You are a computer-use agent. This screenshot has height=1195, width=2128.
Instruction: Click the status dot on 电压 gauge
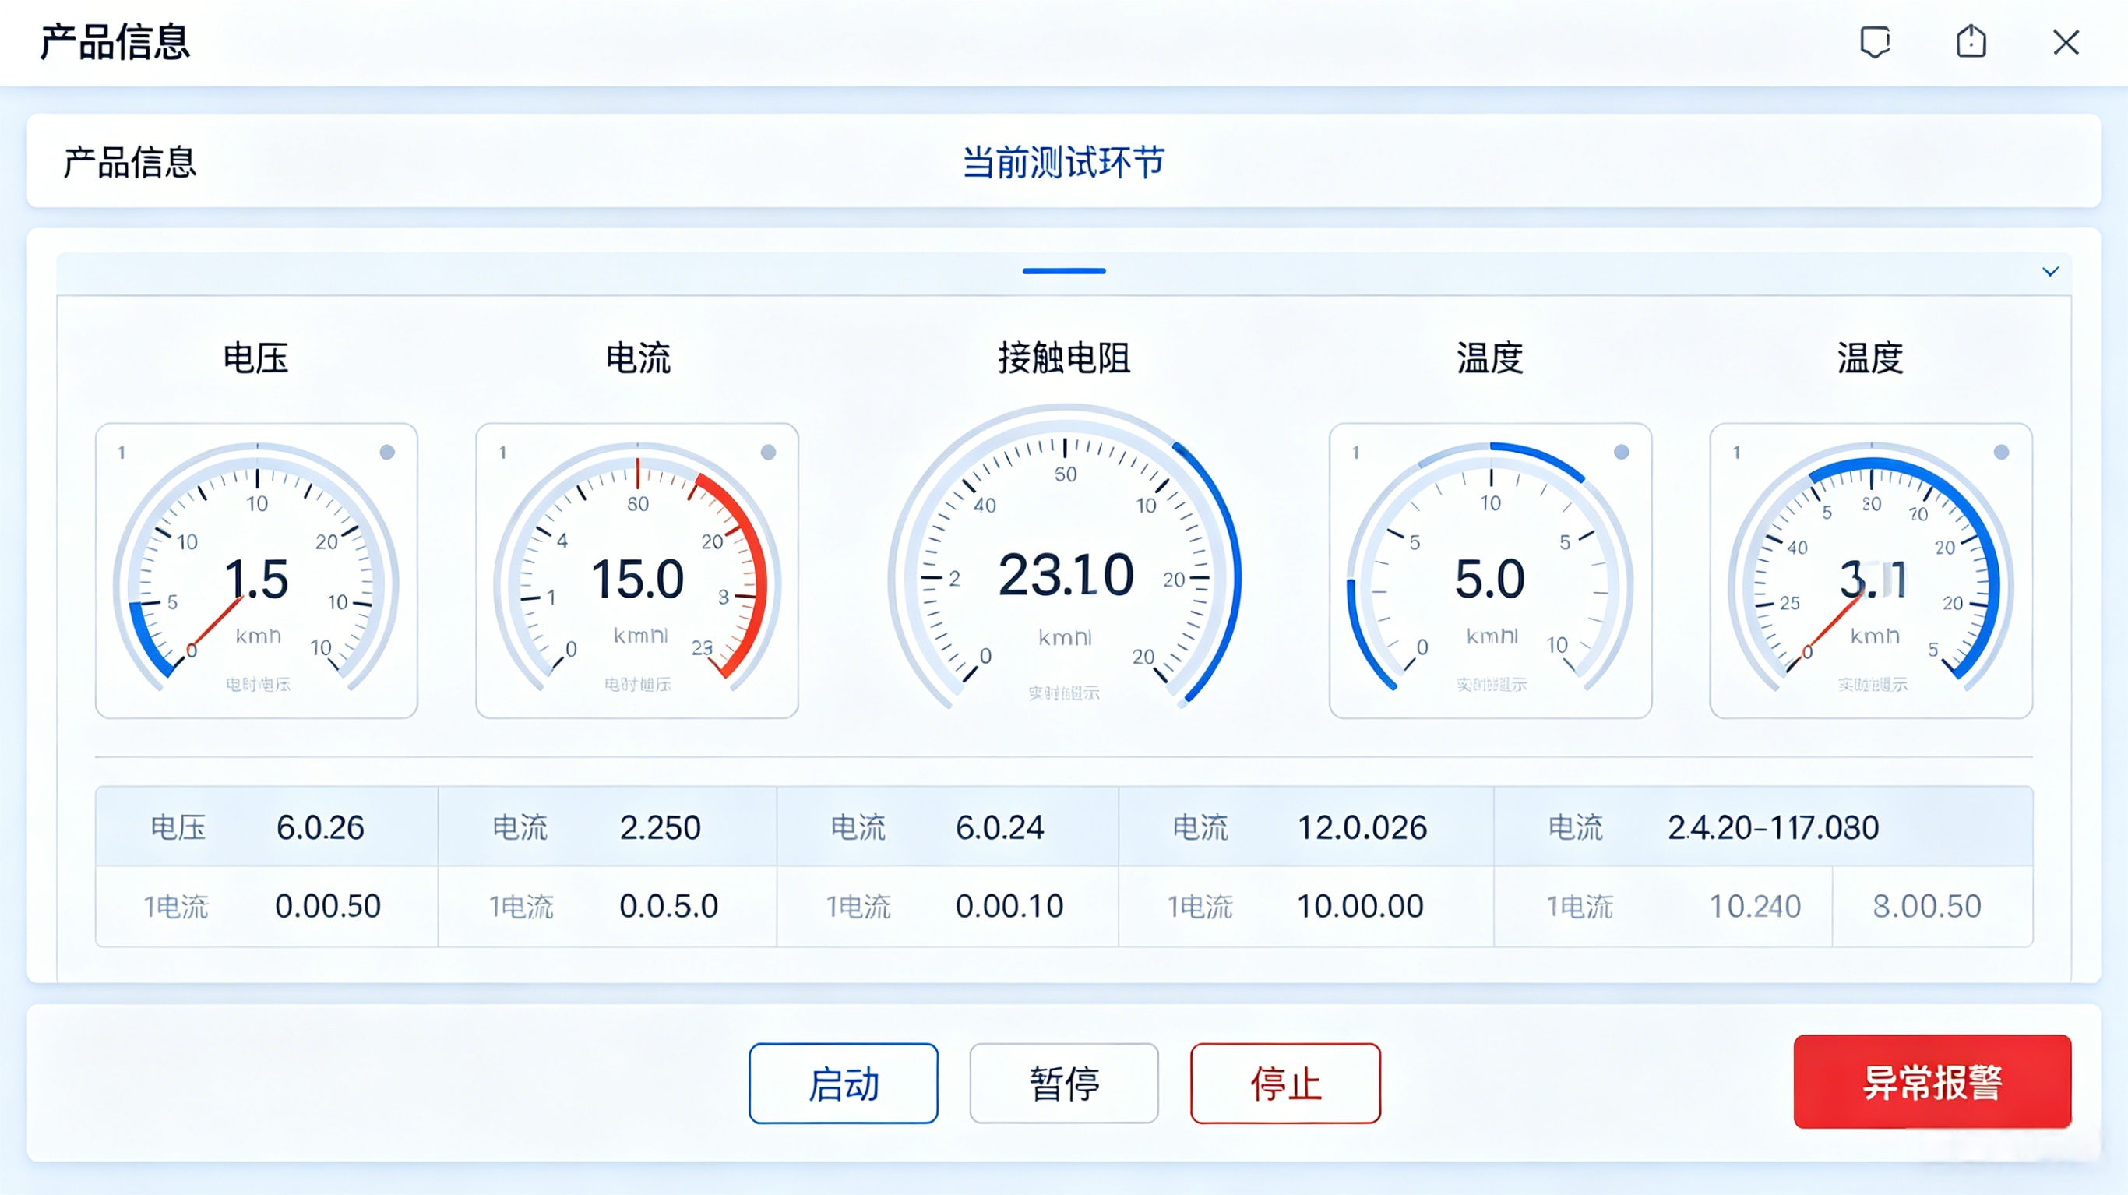click(386, 452)
